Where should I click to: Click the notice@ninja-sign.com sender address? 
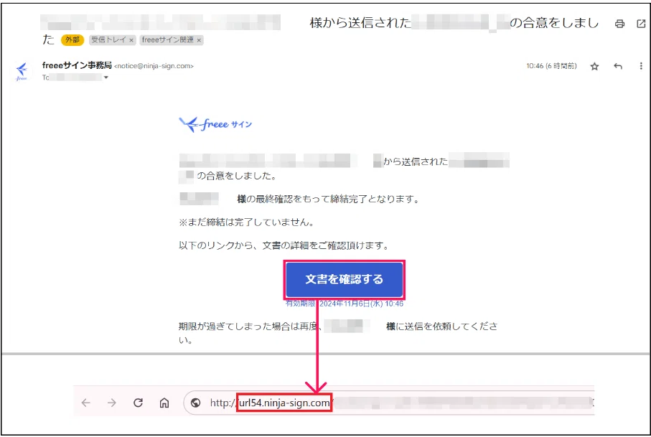pos(154,66)
